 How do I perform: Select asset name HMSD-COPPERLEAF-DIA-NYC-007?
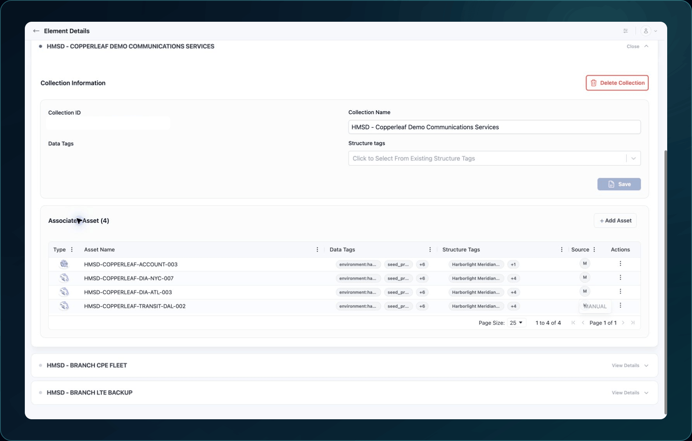point(129,278)
